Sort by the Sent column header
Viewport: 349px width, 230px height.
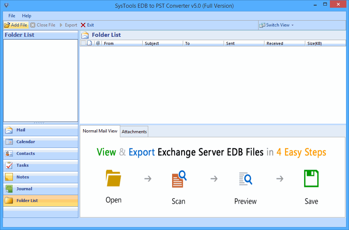(x=244, y=43)
